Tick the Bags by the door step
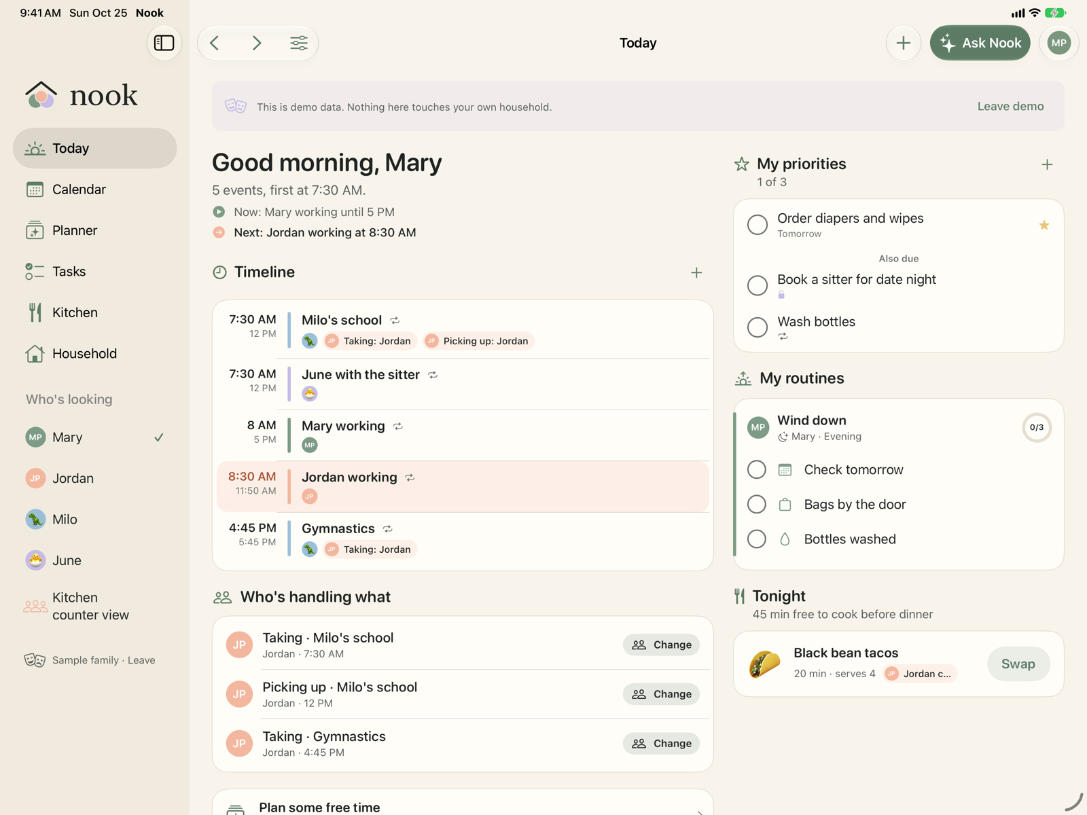Image resolution: width=1087 pixels, height=815 pixels. 756,504
